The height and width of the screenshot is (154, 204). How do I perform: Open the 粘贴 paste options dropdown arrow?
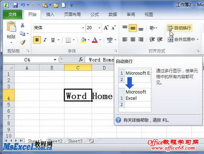point(11,42)
